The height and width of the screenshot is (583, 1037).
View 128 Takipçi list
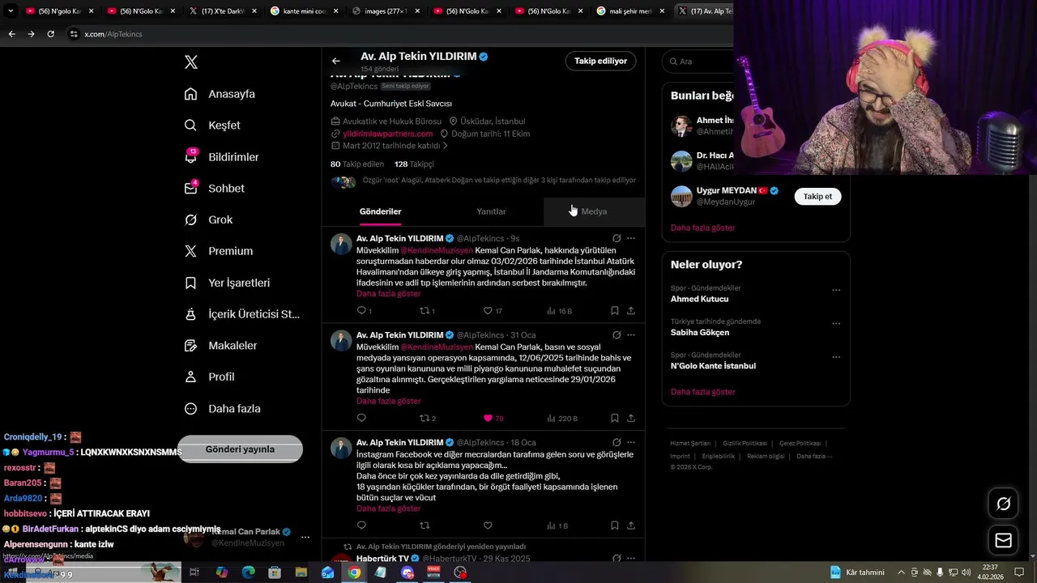tap(414, 164)
